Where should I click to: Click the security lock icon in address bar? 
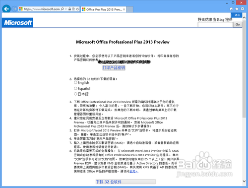tap(69, 9)
